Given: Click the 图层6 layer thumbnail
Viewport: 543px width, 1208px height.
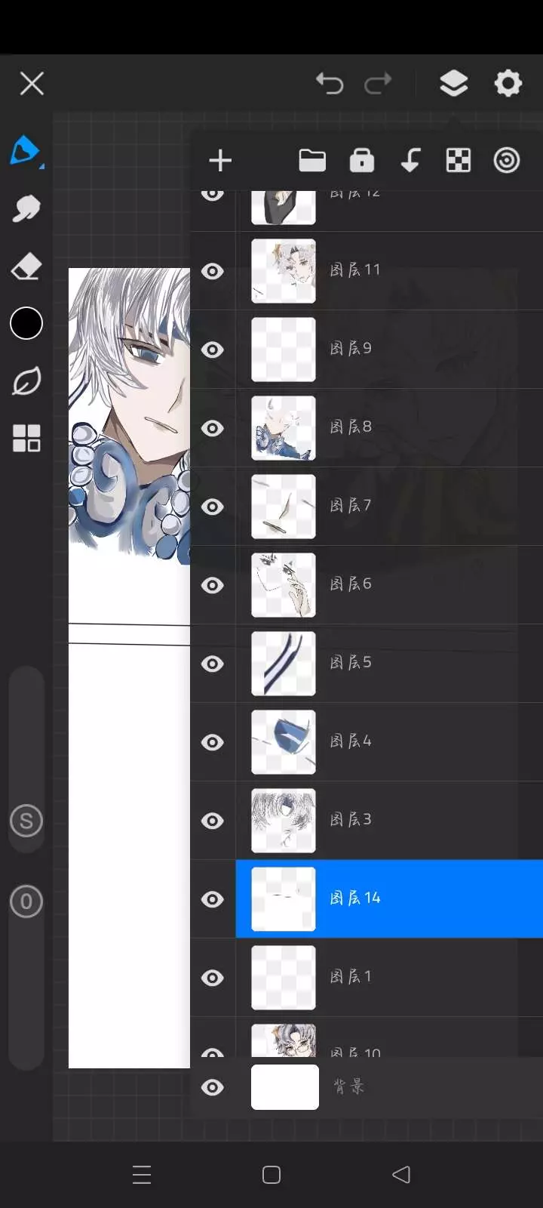Looking at the screenshot, I should (x=284, y=585).
